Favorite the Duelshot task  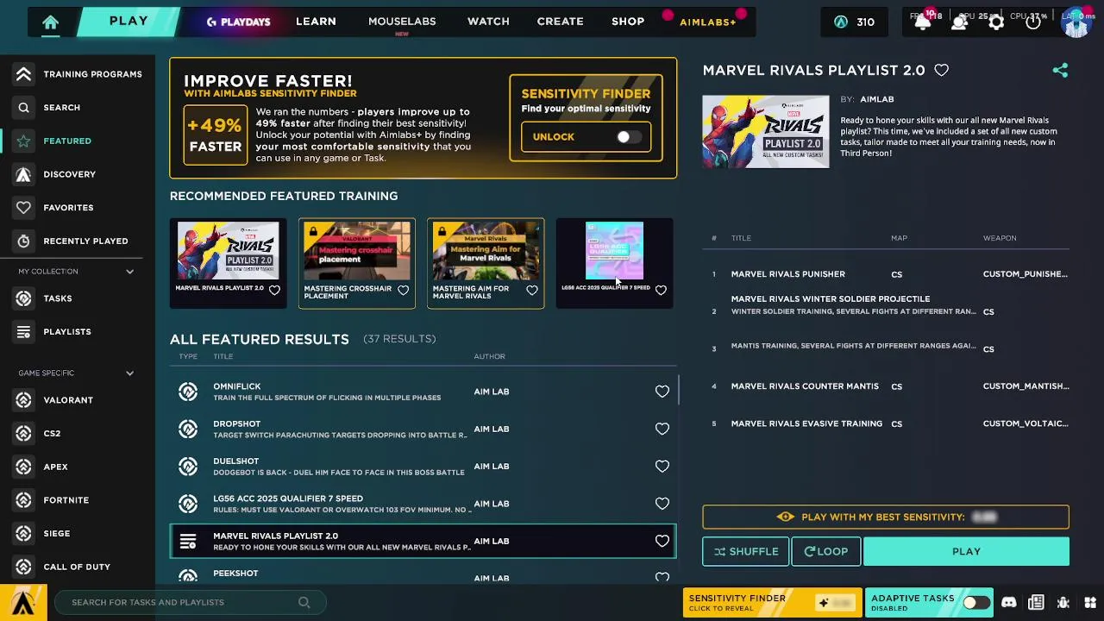(662, 467)
